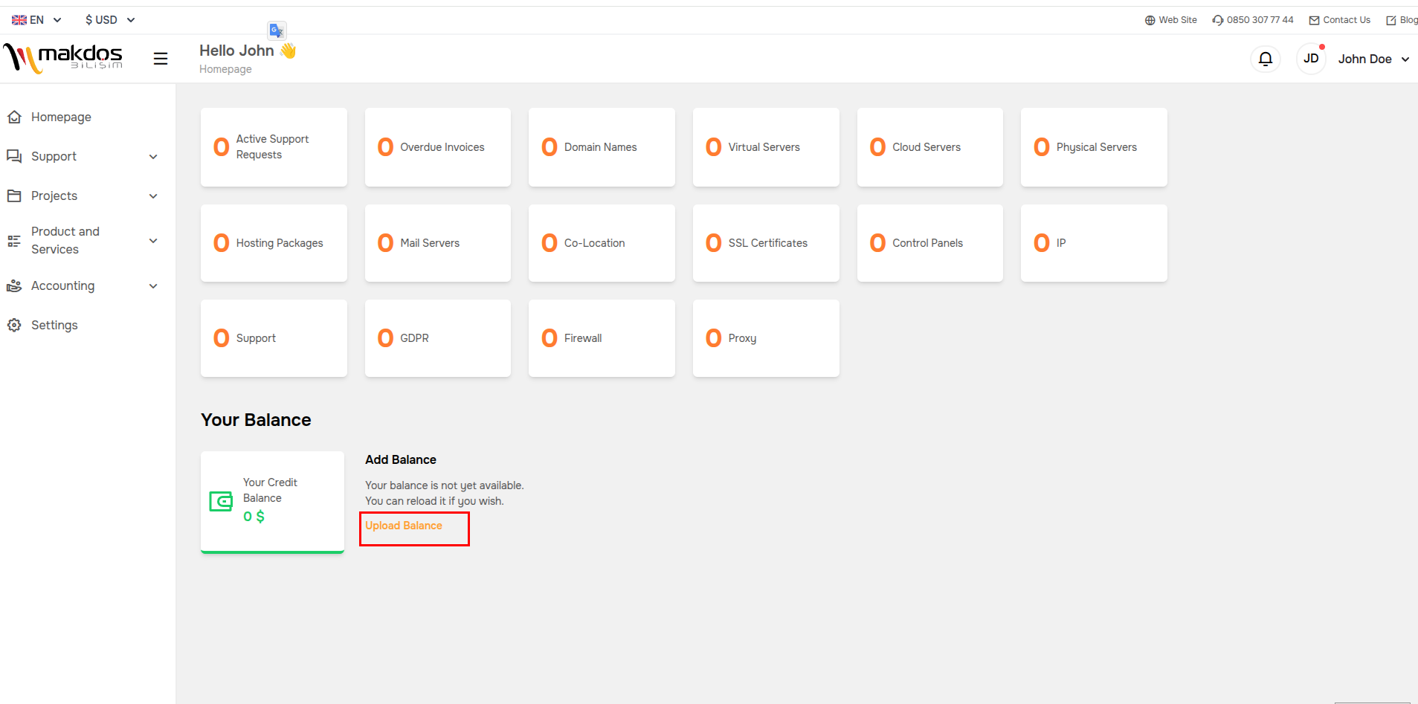This screenshot has width=1418, height=704.
Task: Open the Web Site link
Action: click(1171, 20)
